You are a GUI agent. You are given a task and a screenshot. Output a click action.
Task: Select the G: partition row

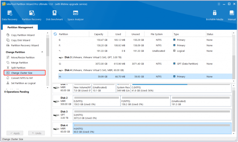tap(145, 64)
